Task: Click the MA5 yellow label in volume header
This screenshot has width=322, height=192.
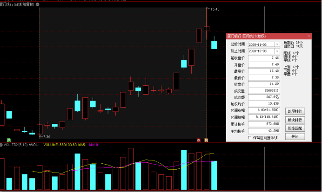Action: [x=83, y=145]
